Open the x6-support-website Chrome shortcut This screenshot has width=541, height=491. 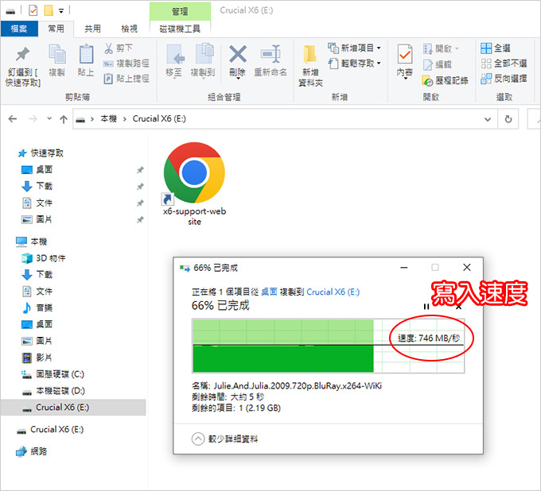[x=194, y=184]
